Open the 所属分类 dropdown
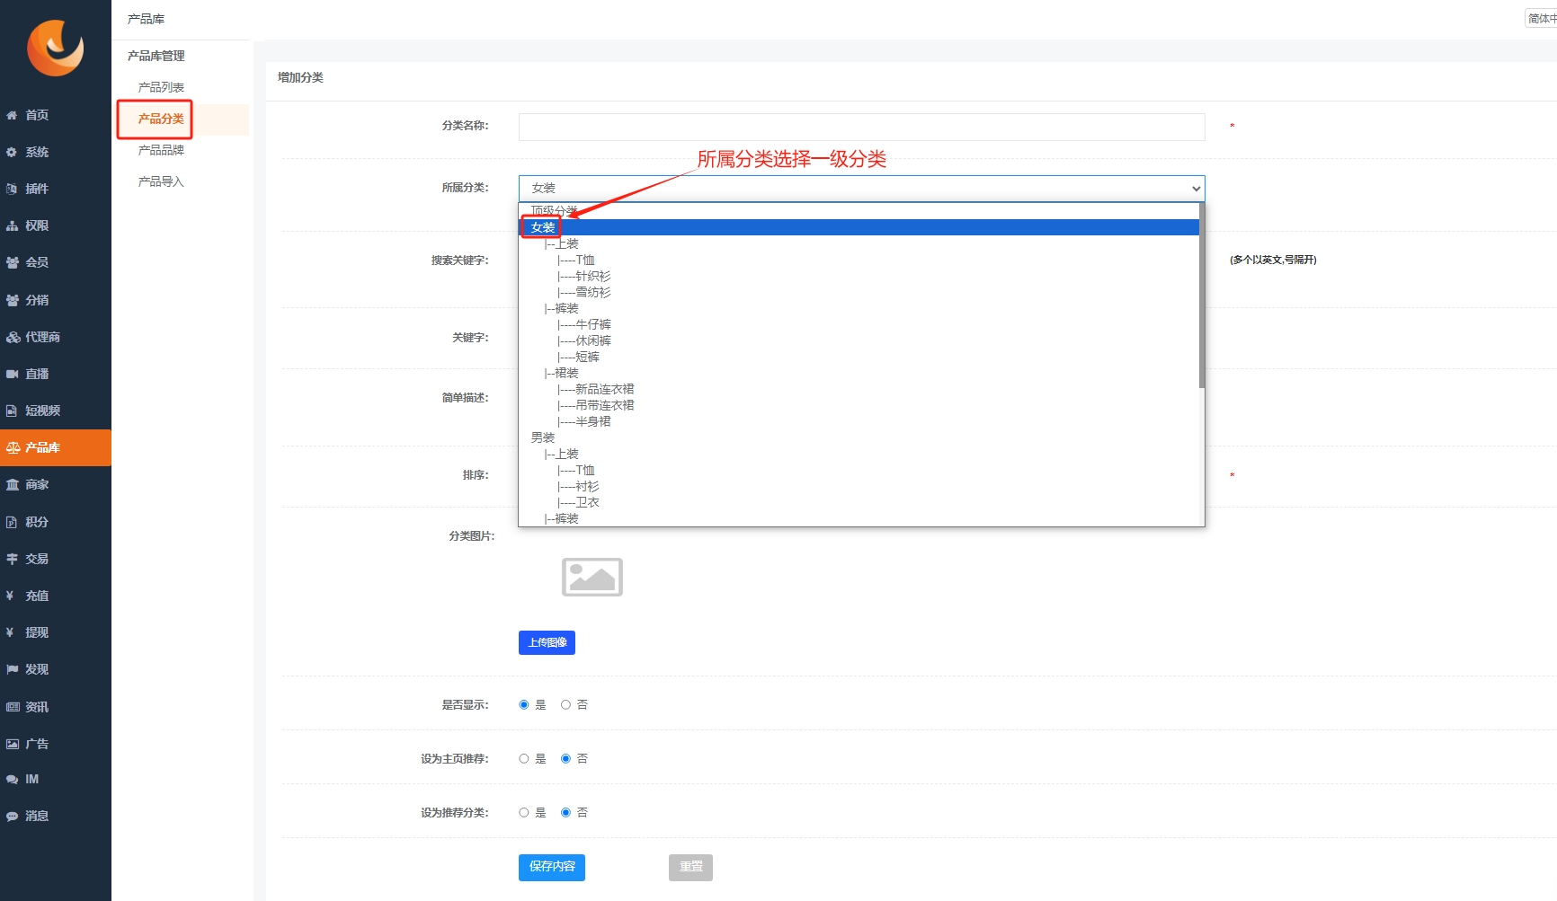 coord(861,189)
